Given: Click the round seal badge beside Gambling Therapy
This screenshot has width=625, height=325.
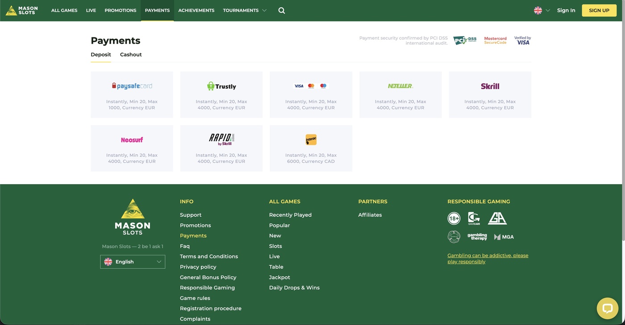Looking at the screenshot, I should (454, 237).
